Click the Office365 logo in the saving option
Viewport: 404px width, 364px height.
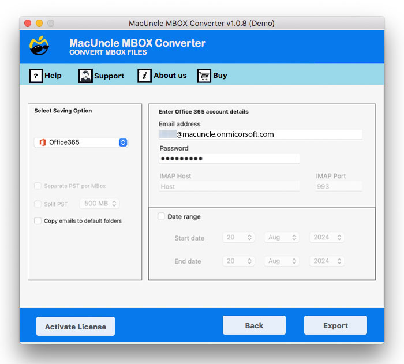point(43,142)
